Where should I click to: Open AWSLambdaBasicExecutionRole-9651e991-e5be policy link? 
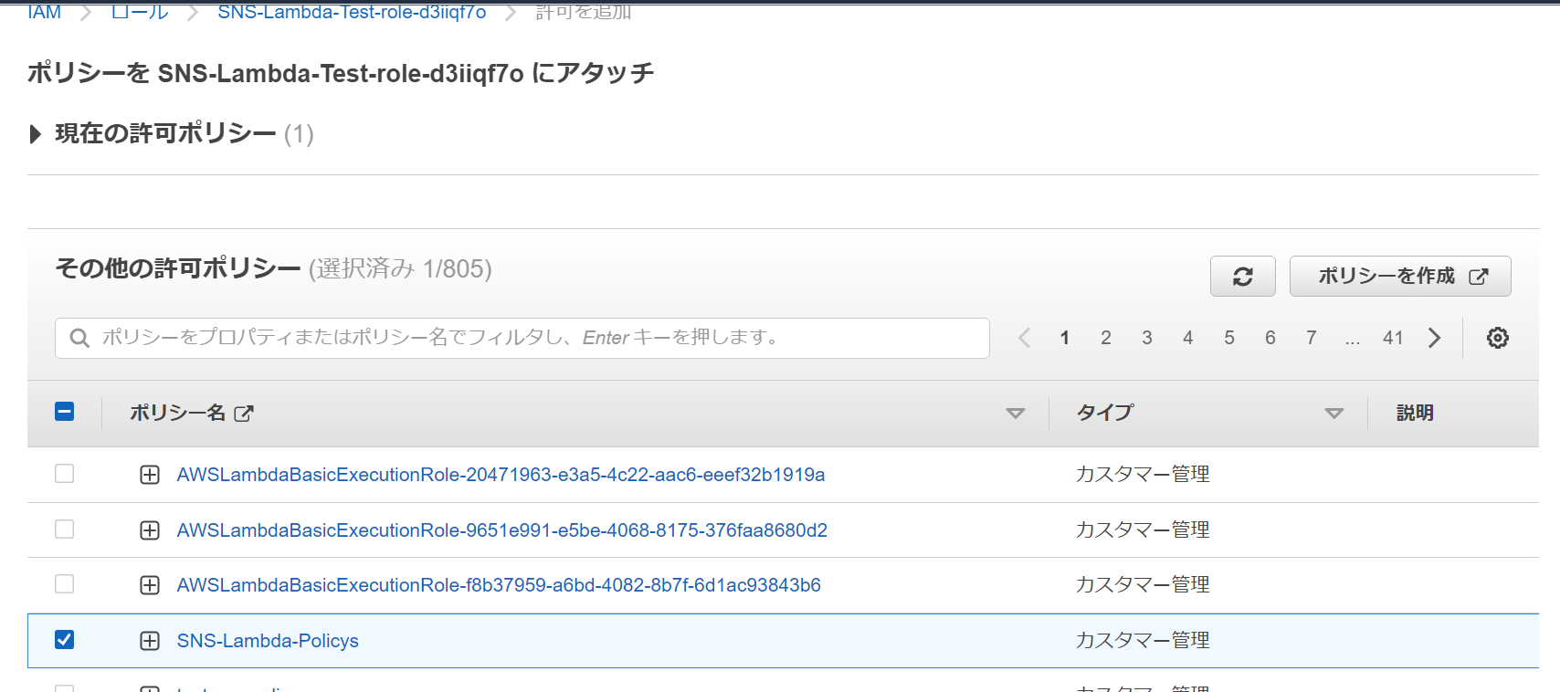(x=501, y=530)
